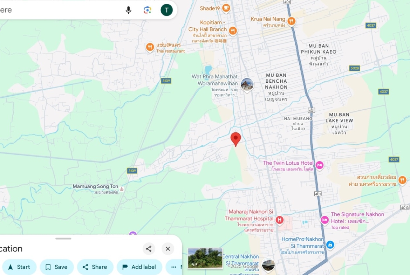Open the Street View thumbnail
The height and width of the screenshot is (275, 410).
[205, 258]
